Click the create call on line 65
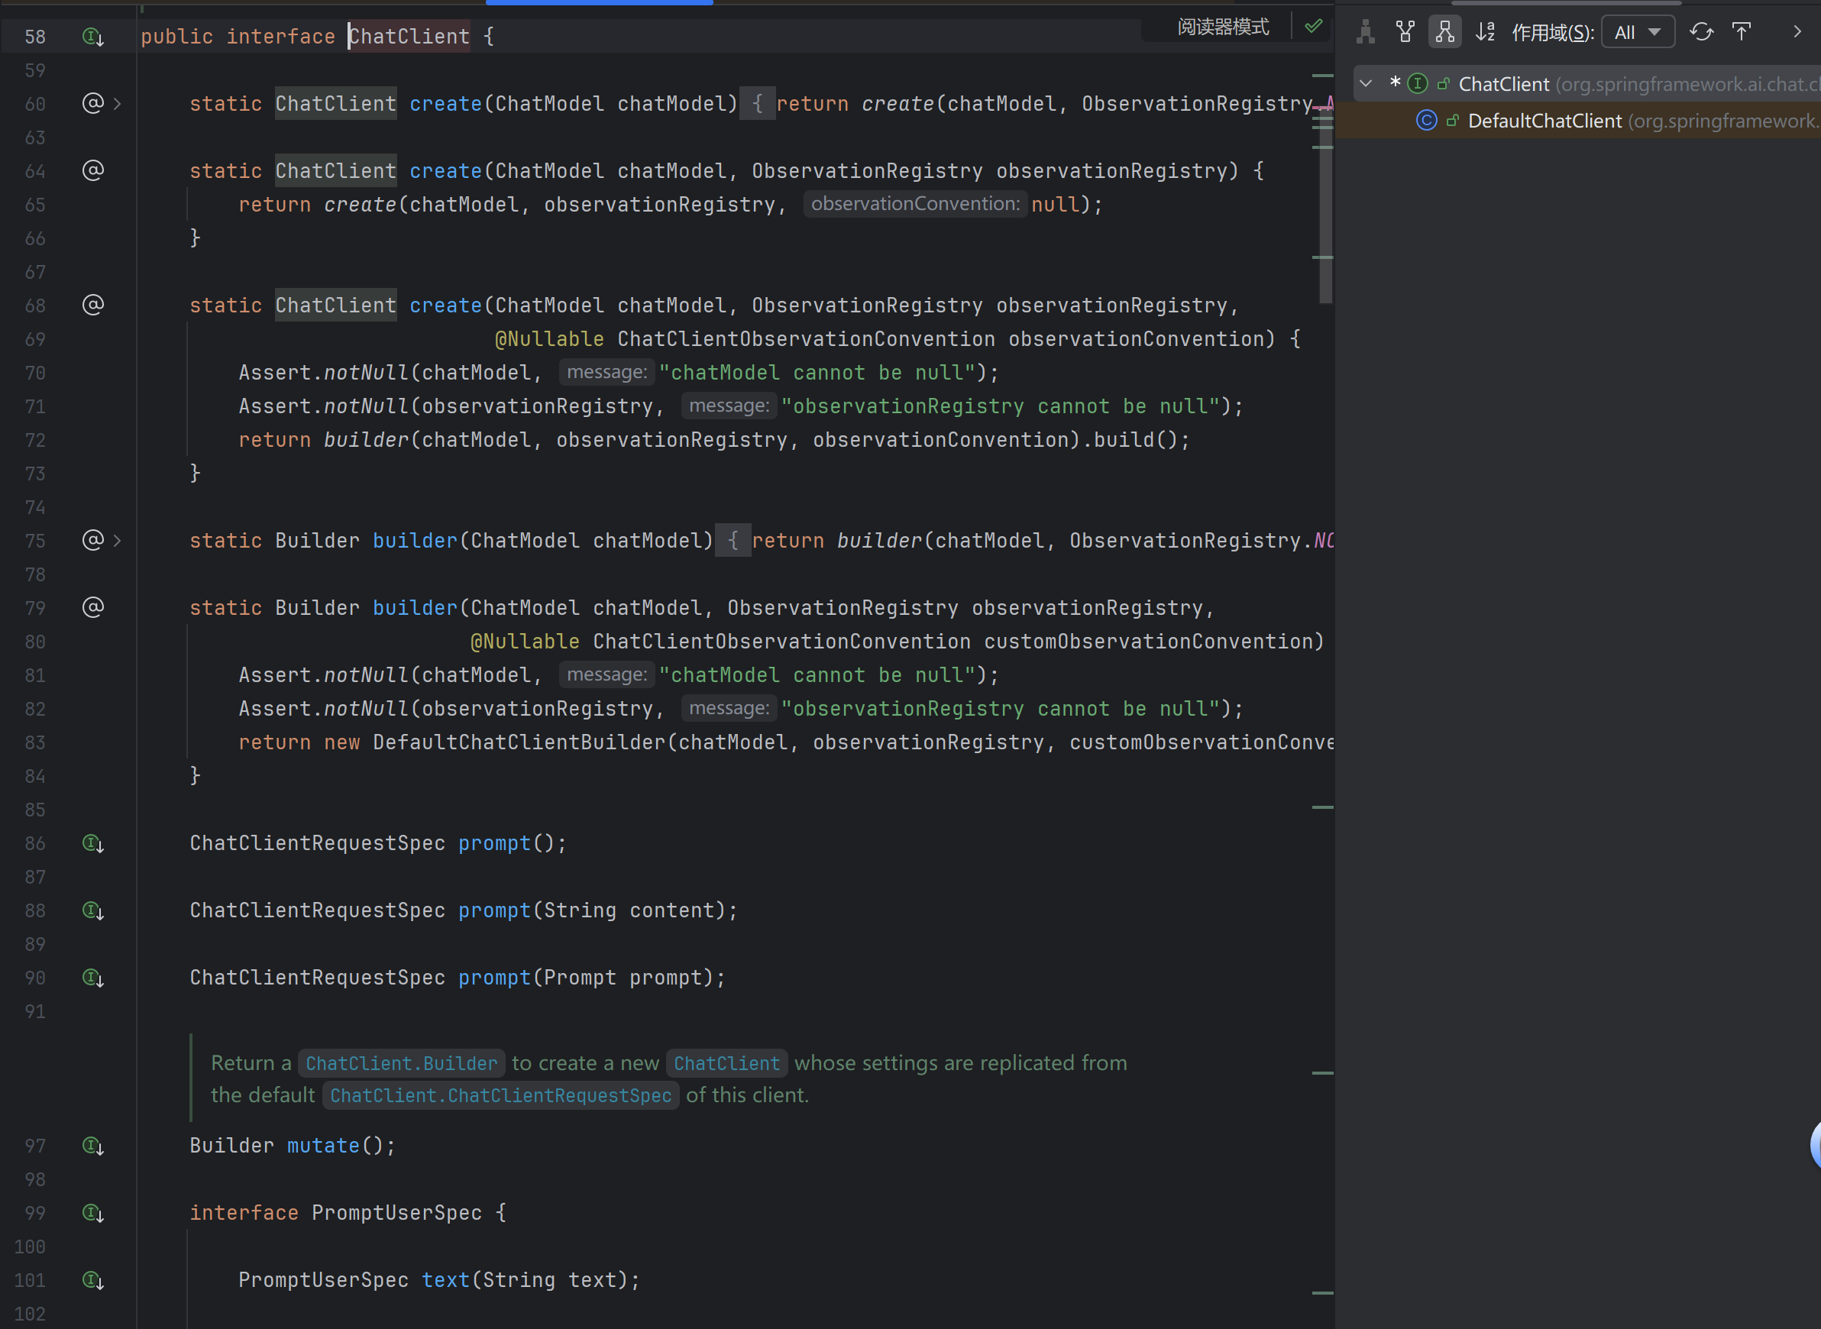Image resolution: width=1821 pixels, height=1329 pixels. (360, 205)
